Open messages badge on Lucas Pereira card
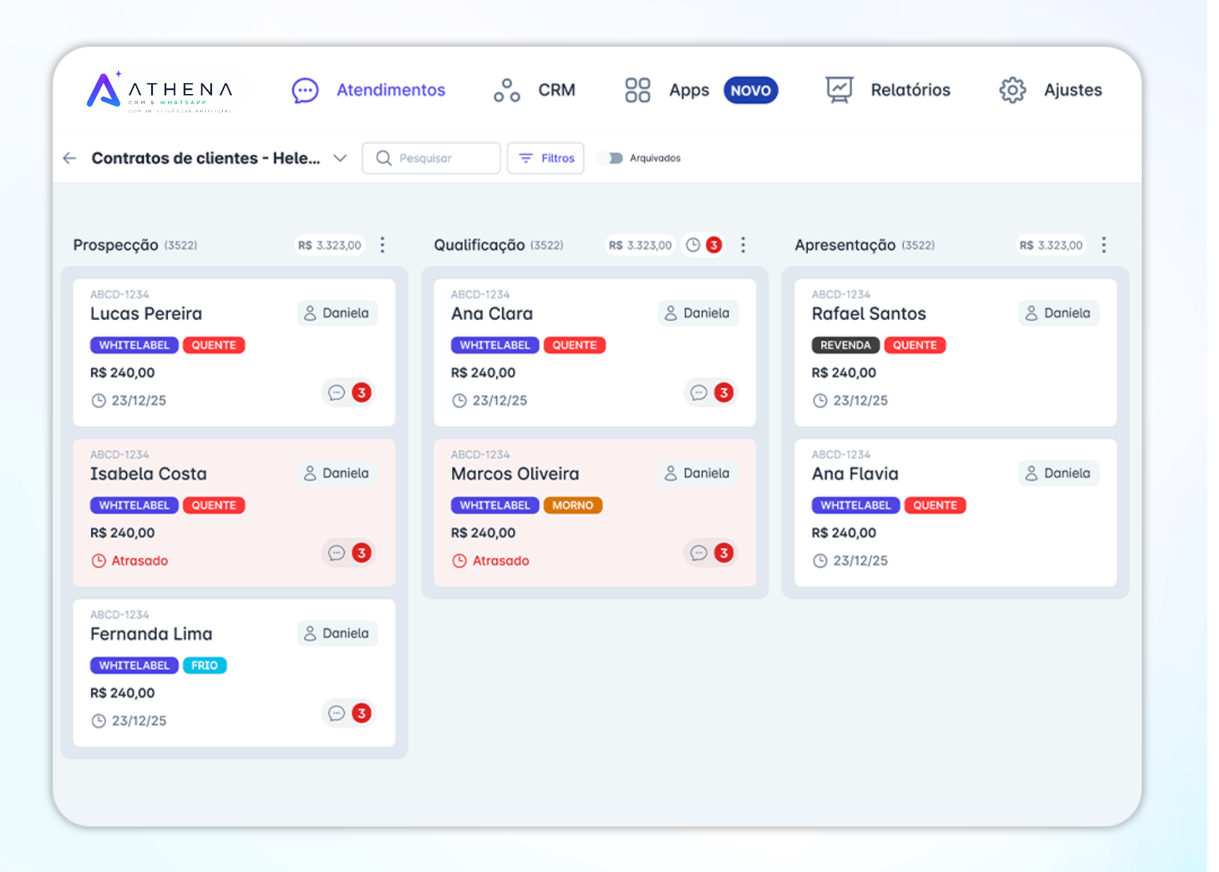The width and height of the screenshot is (1219, 872). (349, 392)
